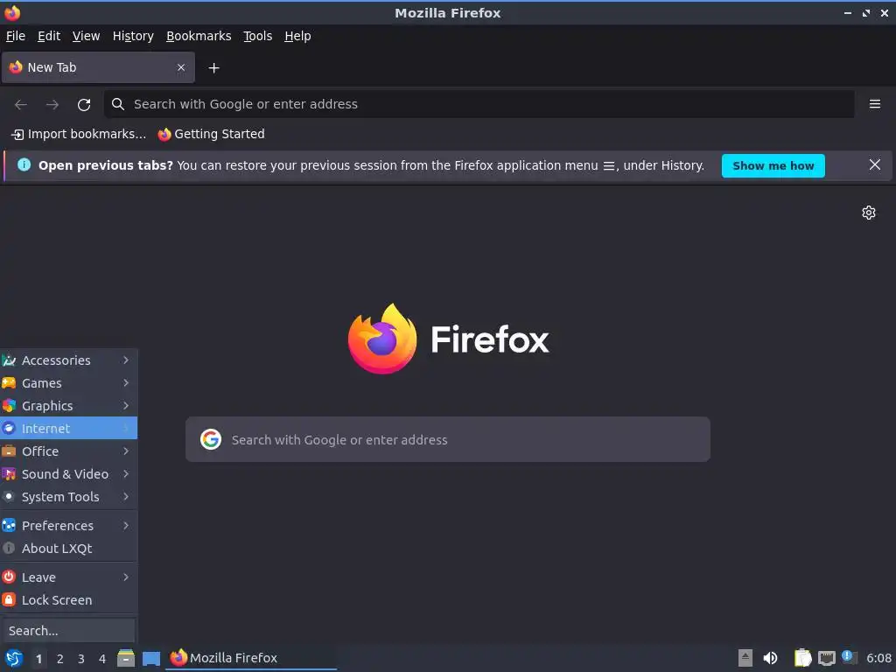
Task: Click the update notifier tray icon
Action: [x=849, y=657]
